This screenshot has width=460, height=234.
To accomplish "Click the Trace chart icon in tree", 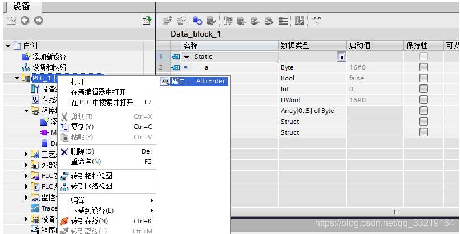I will coord(35,208).
